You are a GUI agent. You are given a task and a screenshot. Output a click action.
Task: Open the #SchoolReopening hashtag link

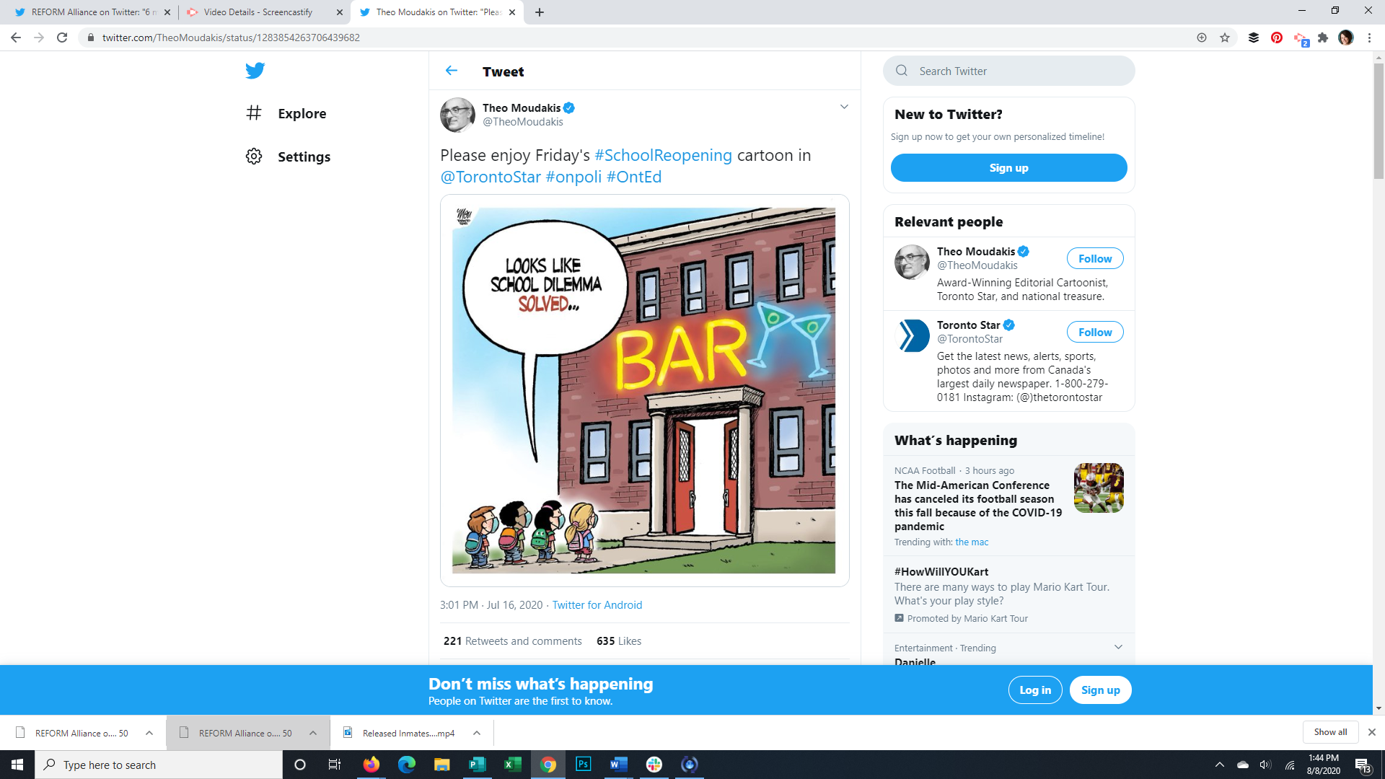pos(663,155)
